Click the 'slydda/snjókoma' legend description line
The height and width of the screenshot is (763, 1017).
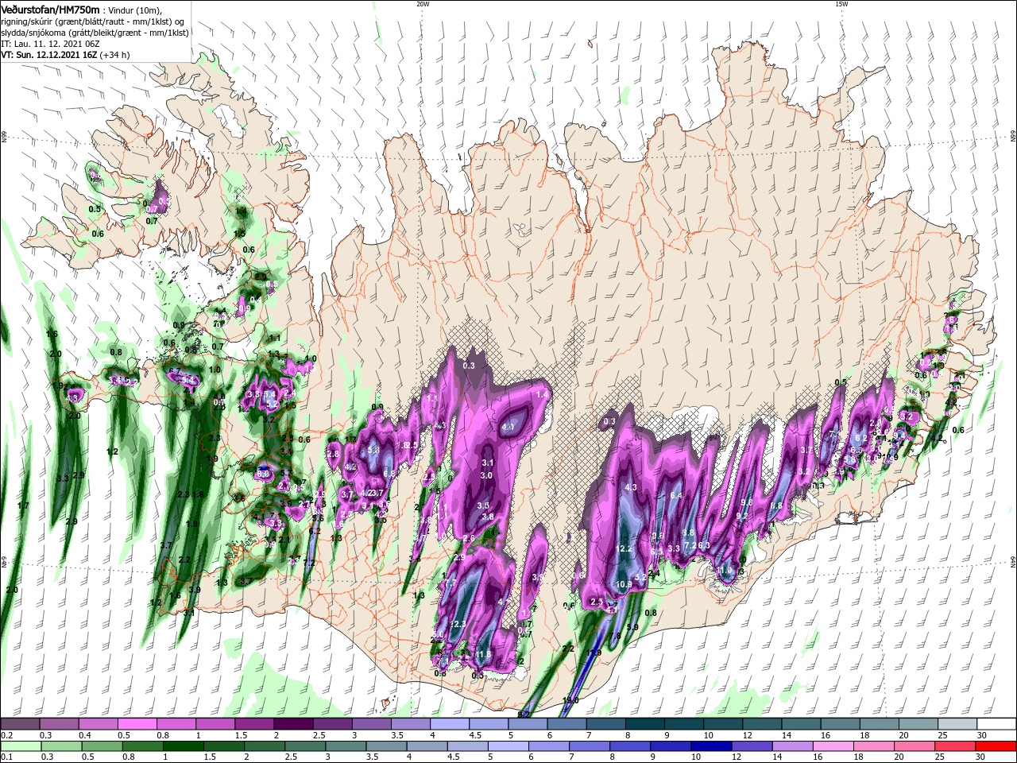95,33
